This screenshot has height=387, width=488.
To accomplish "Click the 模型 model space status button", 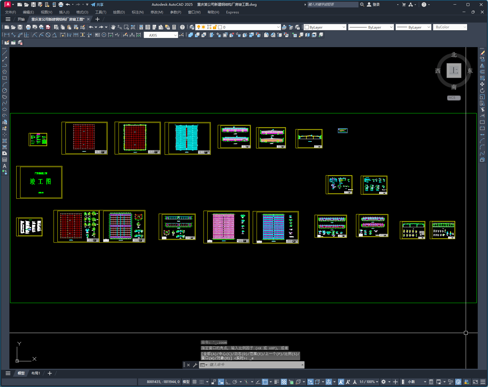I will tap(186, 382).
